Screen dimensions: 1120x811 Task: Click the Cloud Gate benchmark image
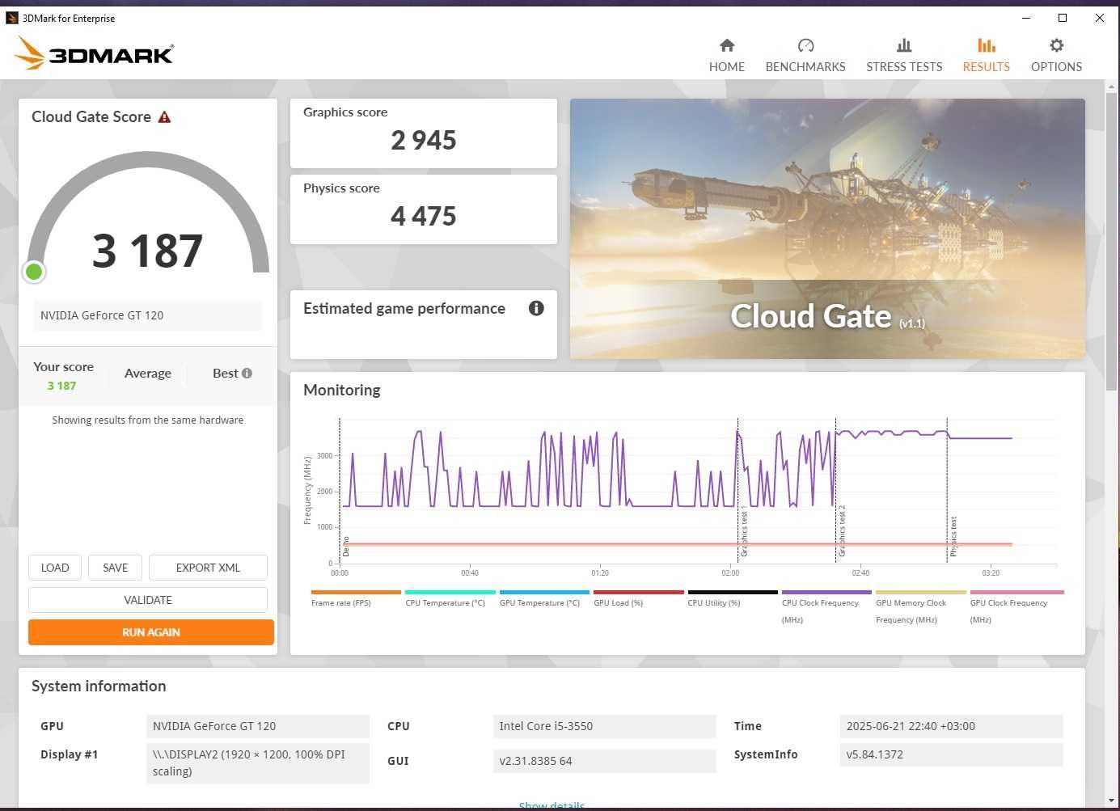827,229
